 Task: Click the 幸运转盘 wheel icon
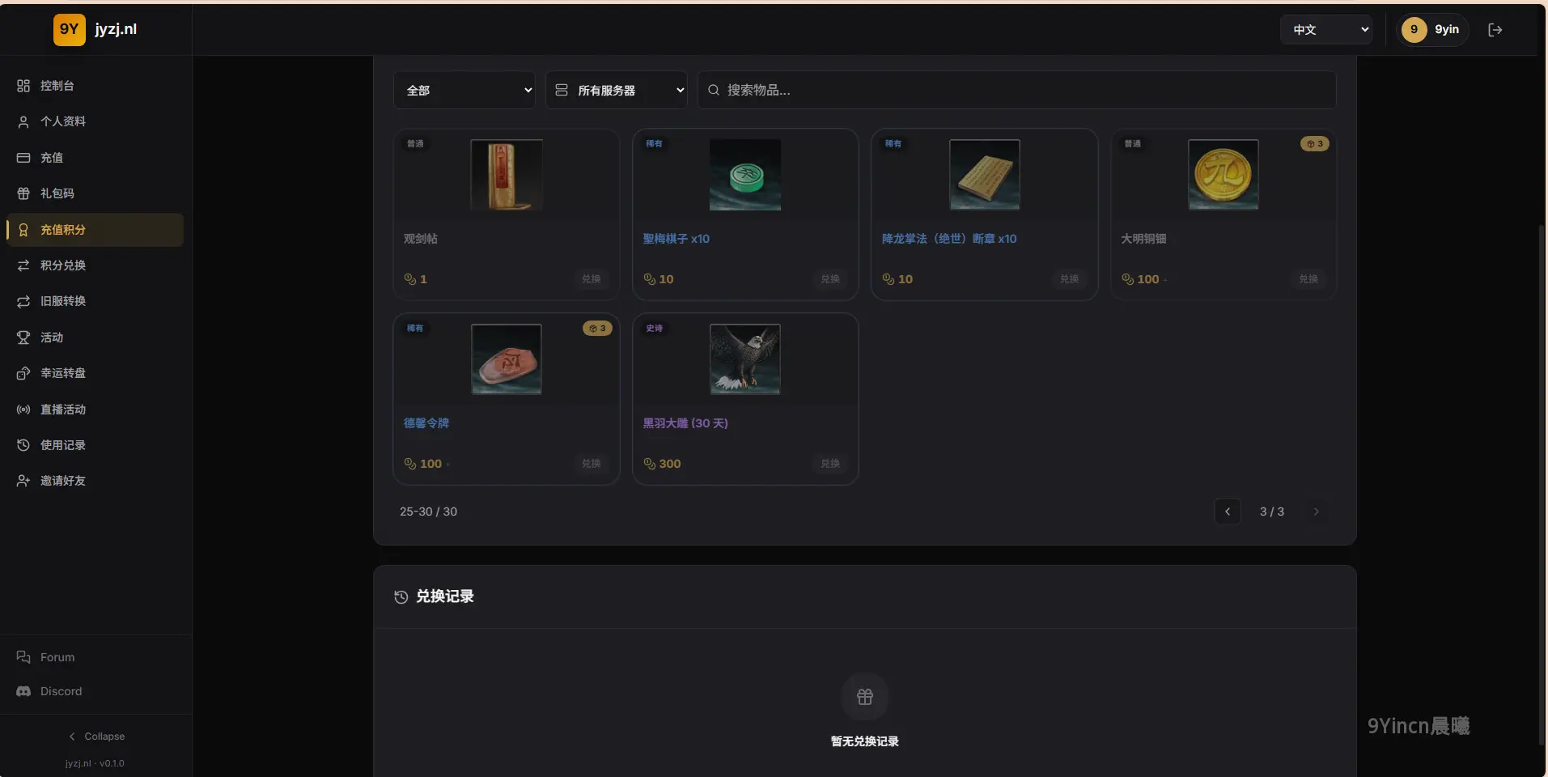click(x=23, y=373)
